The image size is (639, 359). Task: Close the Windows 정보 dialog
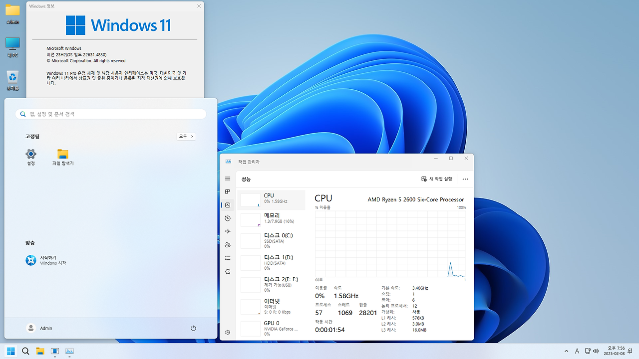point(199,6)
